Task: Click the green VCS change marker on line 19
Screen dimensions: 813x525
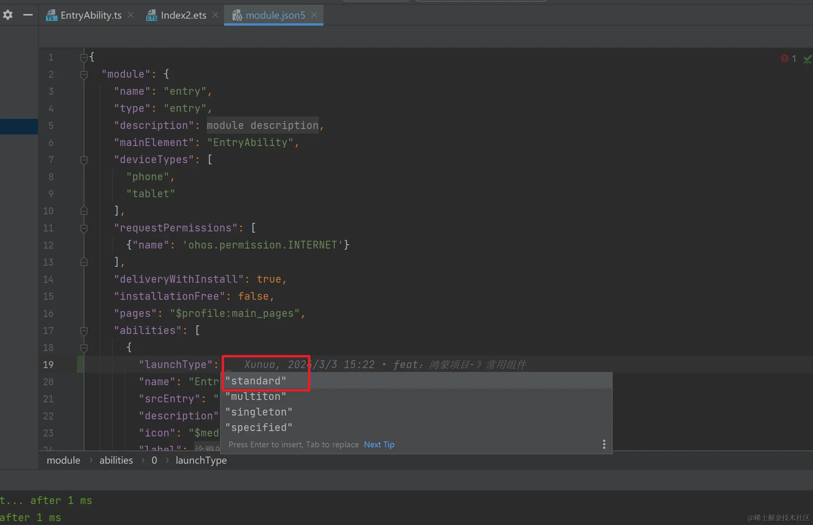Action: click(80, 364)
